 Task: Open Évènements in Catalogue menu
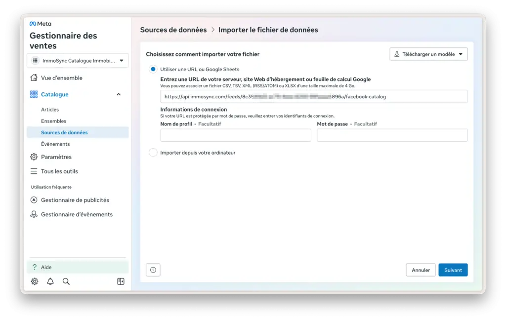55,144
